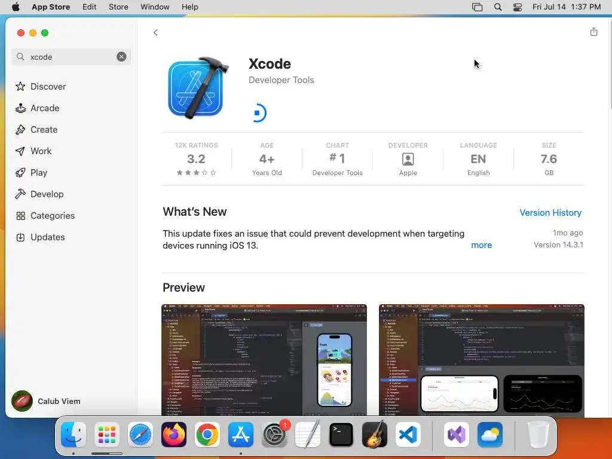
Task: Open the first Xcode preview screenshot
Action: point(264,360)
